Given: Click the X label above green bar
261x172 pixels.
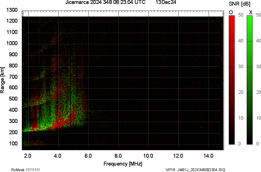Looking at the screenshot, I should point(251,13).
